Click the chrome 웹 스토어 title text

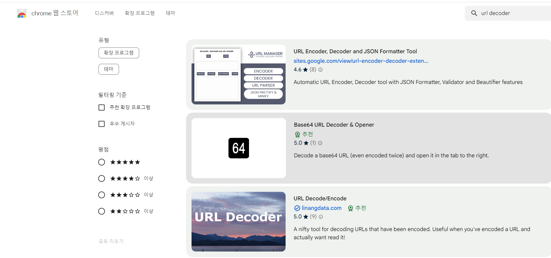[x=55, y=13]
